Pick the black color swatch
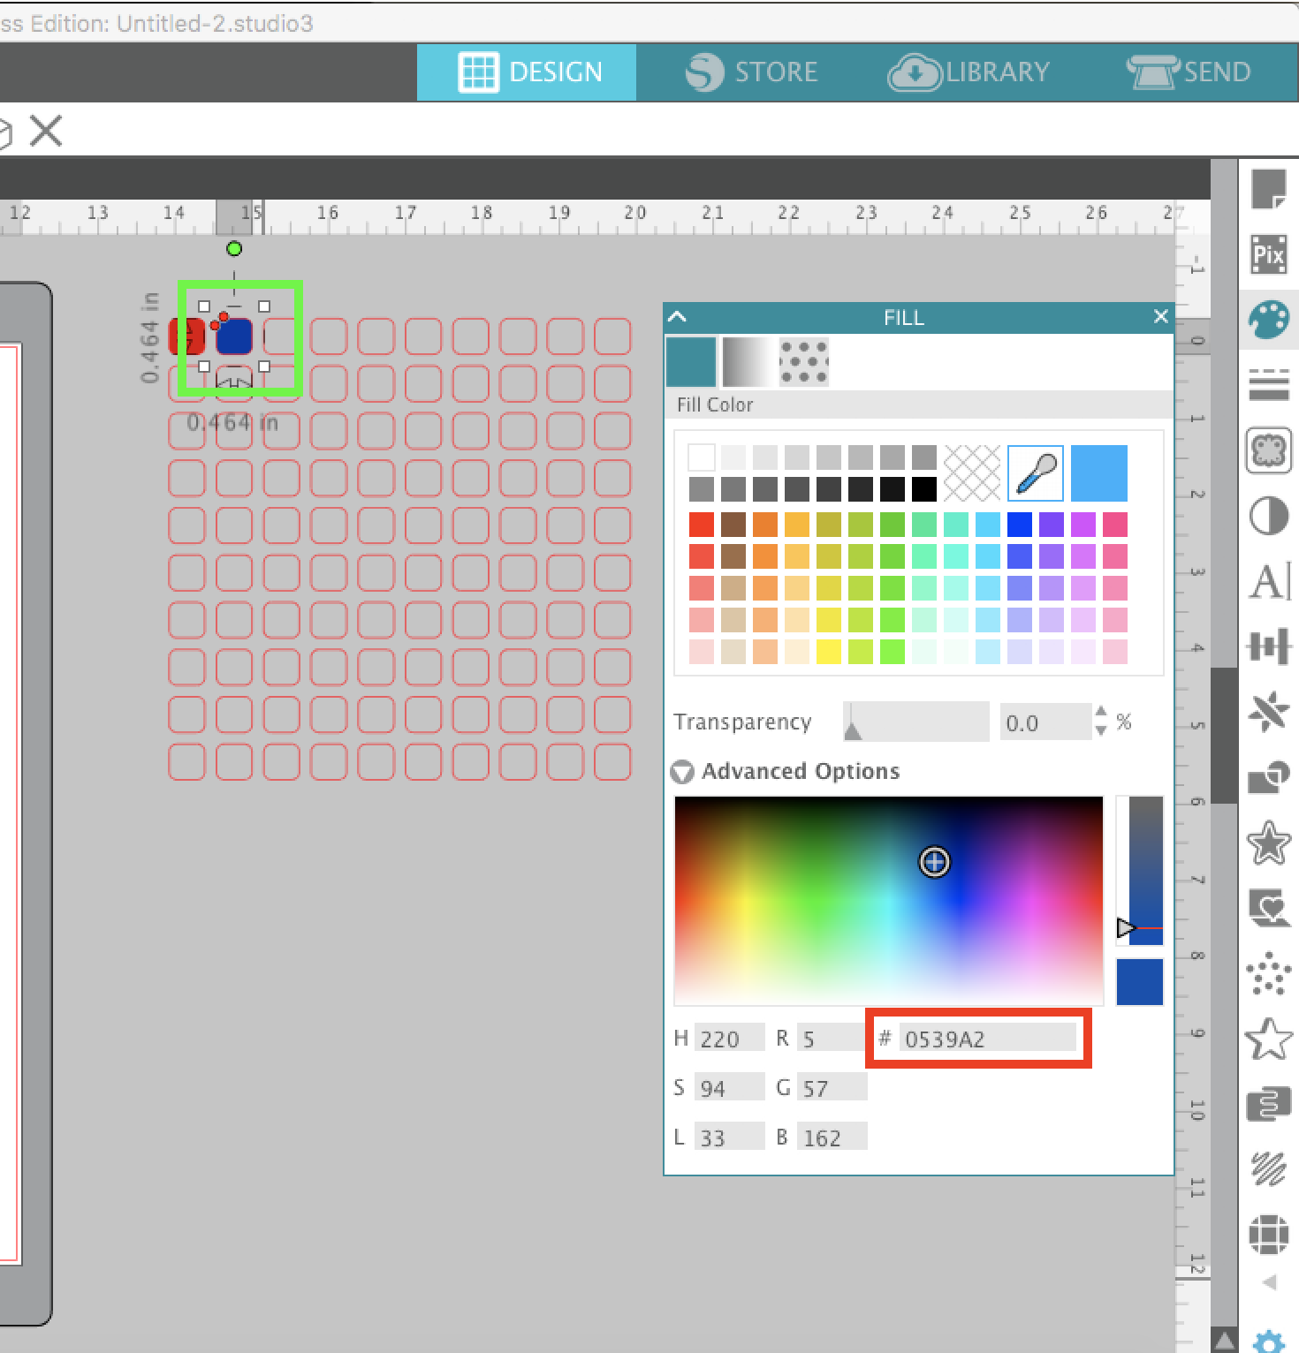Viewport: 1299px width, 1353px height. point(924,489)
